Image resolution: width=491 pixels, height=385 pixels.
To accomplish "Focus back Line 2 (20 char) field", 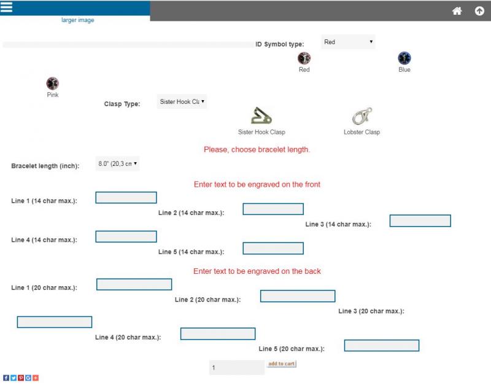I will coord(298,296).
